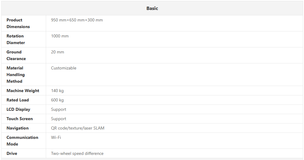Select the Material Handling Method label

[15, 75]
